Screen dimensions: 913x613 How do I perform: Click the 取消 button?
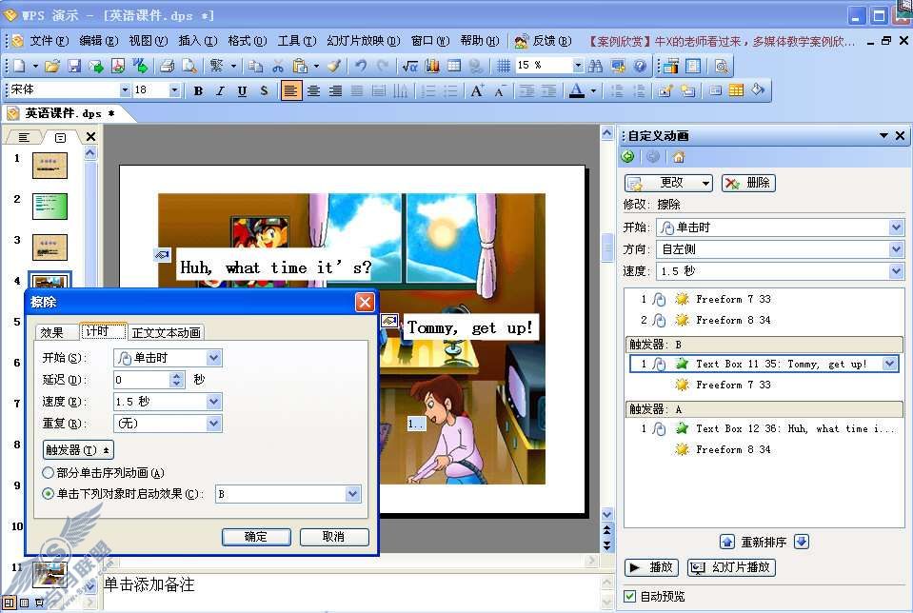(333, 536)
